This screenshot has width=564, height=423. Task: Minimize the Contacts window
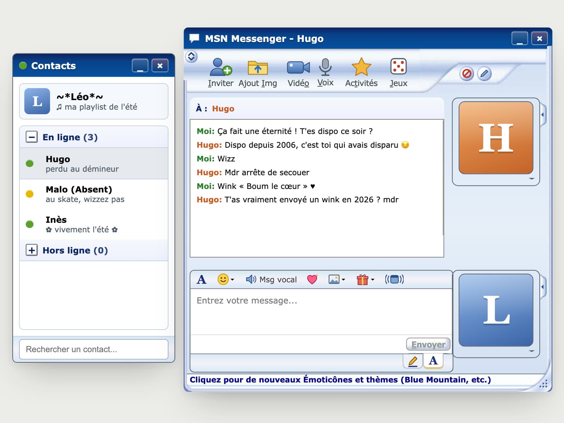pos(140,66)
